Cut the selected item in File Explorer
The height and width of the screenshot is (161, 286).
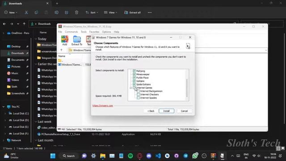[x=26, y=13]
